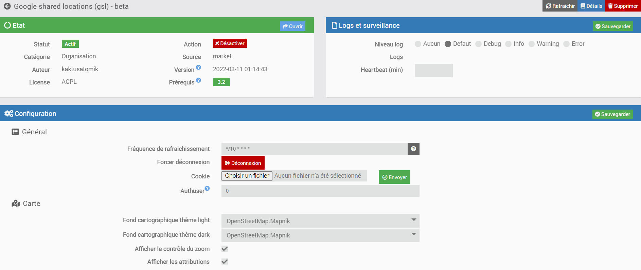Click the version date 2022-03-11 01:14:43
641x270 pixels.
pyautogui.click(x=240, y=69)
